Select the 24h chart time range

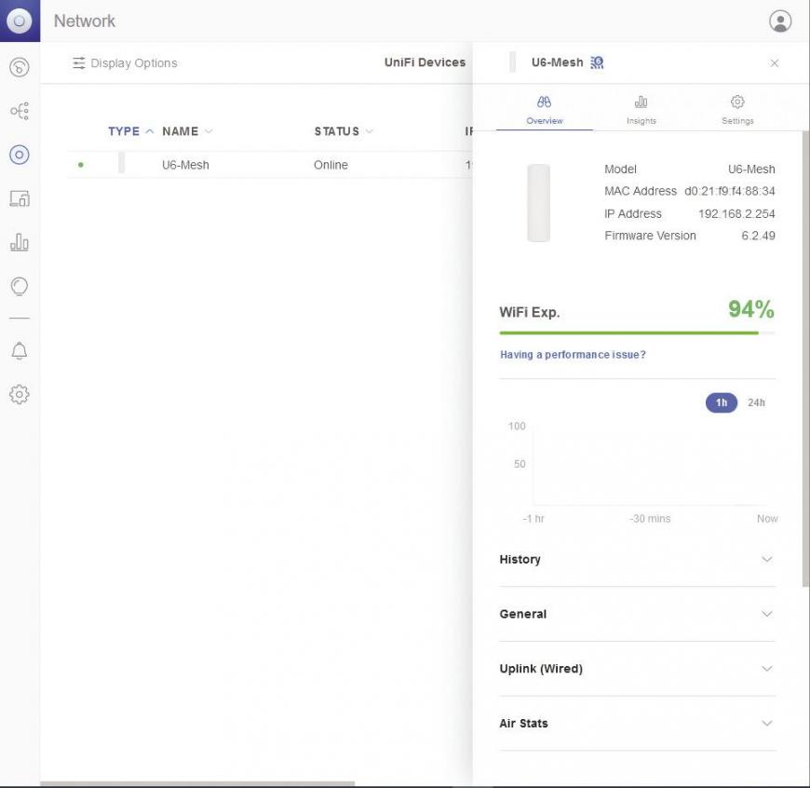[x=756, y=402]
